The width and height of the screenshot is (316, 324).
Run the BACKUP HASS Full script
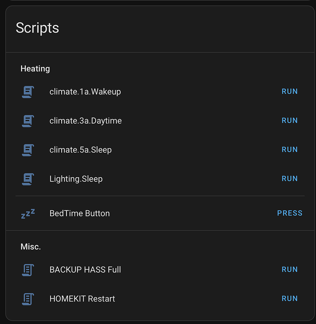coord(290,270)
